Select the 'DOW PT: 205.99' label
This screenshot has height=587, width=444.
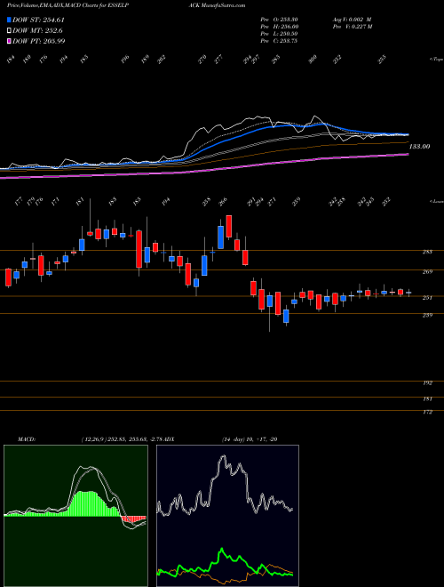(x=39, y=41)
